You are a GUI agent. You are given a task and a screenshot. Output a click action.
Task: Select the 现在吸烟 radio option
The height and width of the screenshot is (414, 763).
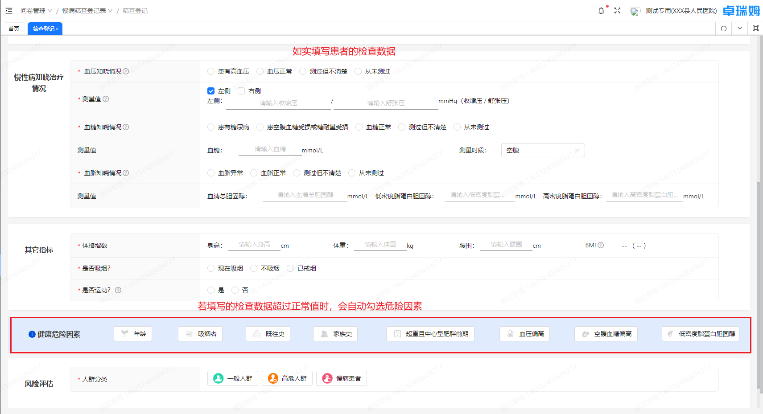coord(210,268)
